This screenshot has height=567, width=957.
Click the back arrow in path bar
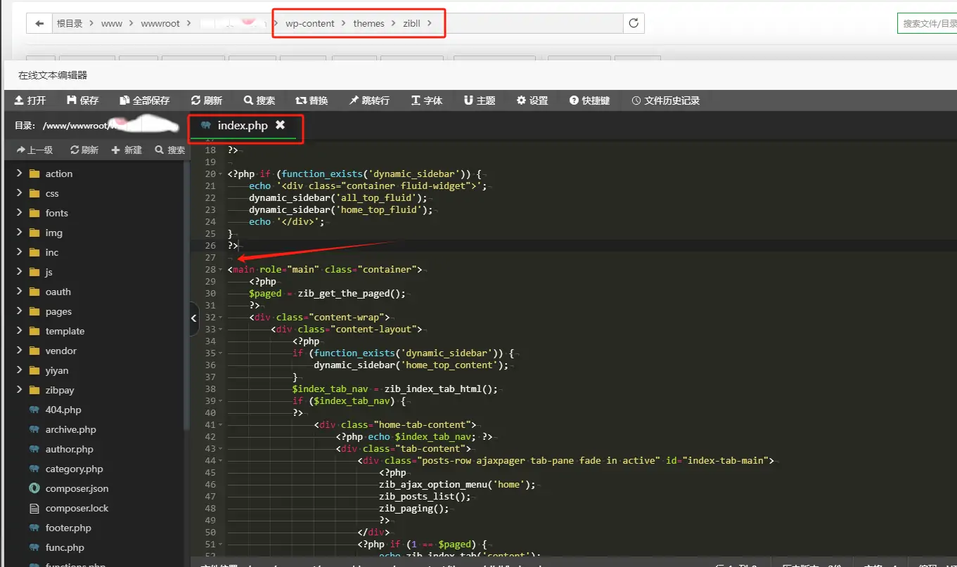click(39, 23)
